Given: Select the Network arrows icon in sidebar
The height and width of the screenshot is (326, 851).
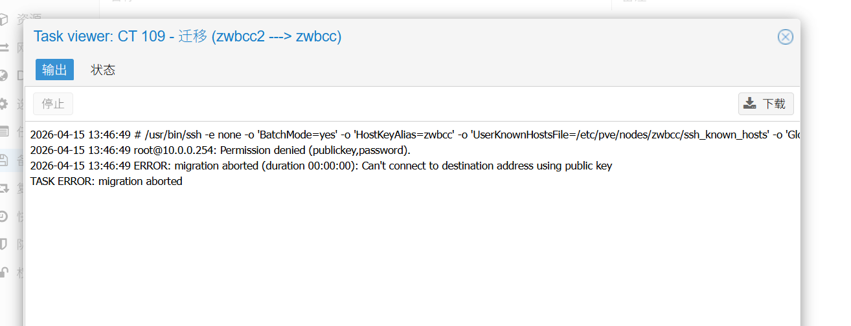Looking at the screenshot, I should point(4,47).
